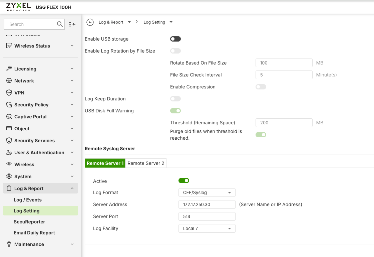Expand the Network menu chevron
Viewport: 374px width, 257px height.
point(72,80)
